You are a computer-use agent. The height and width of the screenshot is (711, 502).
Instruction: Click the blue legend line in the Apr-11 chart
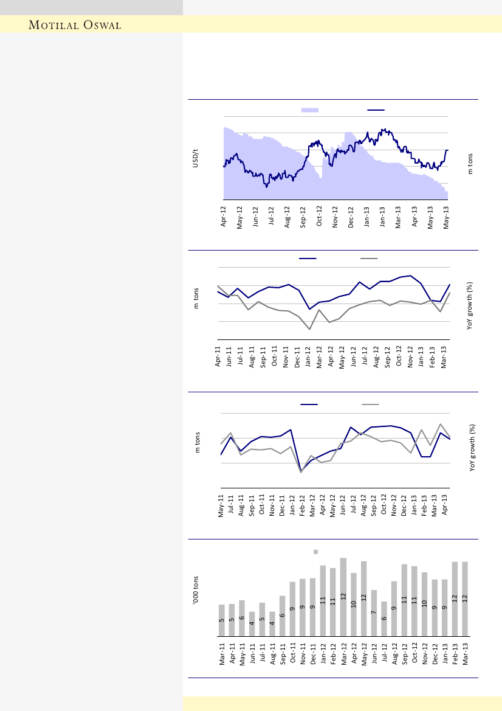308,258
